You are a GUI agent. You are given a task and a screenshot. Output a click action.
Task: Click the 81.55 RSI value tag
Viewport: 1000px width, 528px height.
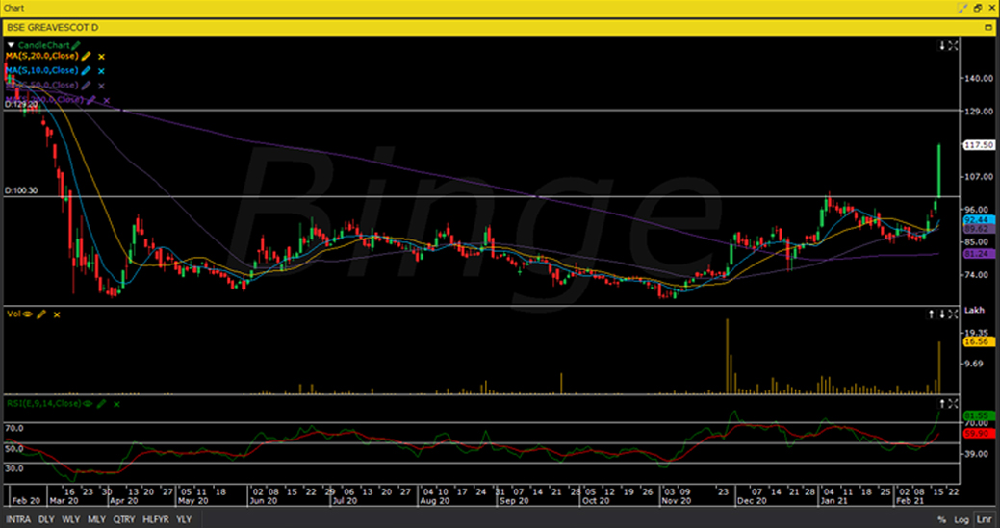[978, 415]
